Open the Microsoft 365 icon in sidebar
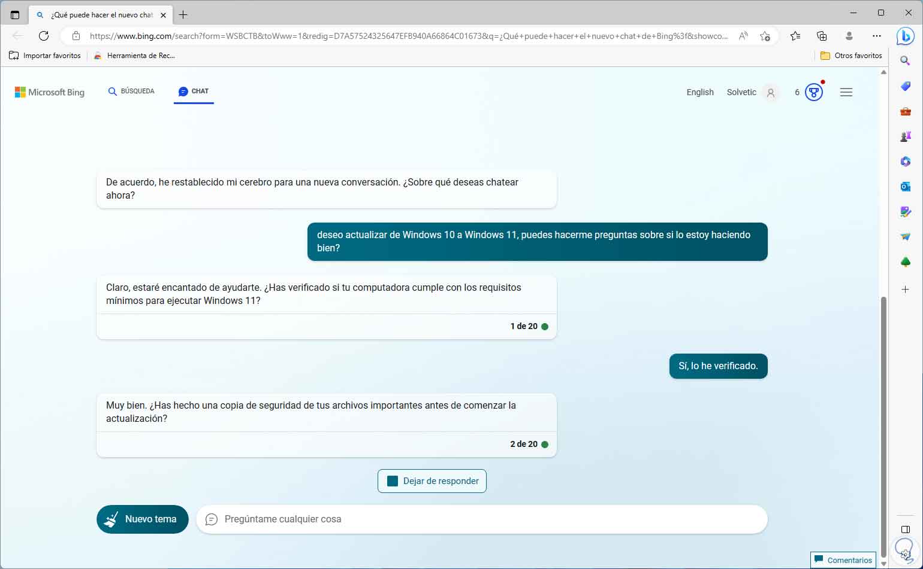The image size is (923, 569). click(x=905, y=162)
